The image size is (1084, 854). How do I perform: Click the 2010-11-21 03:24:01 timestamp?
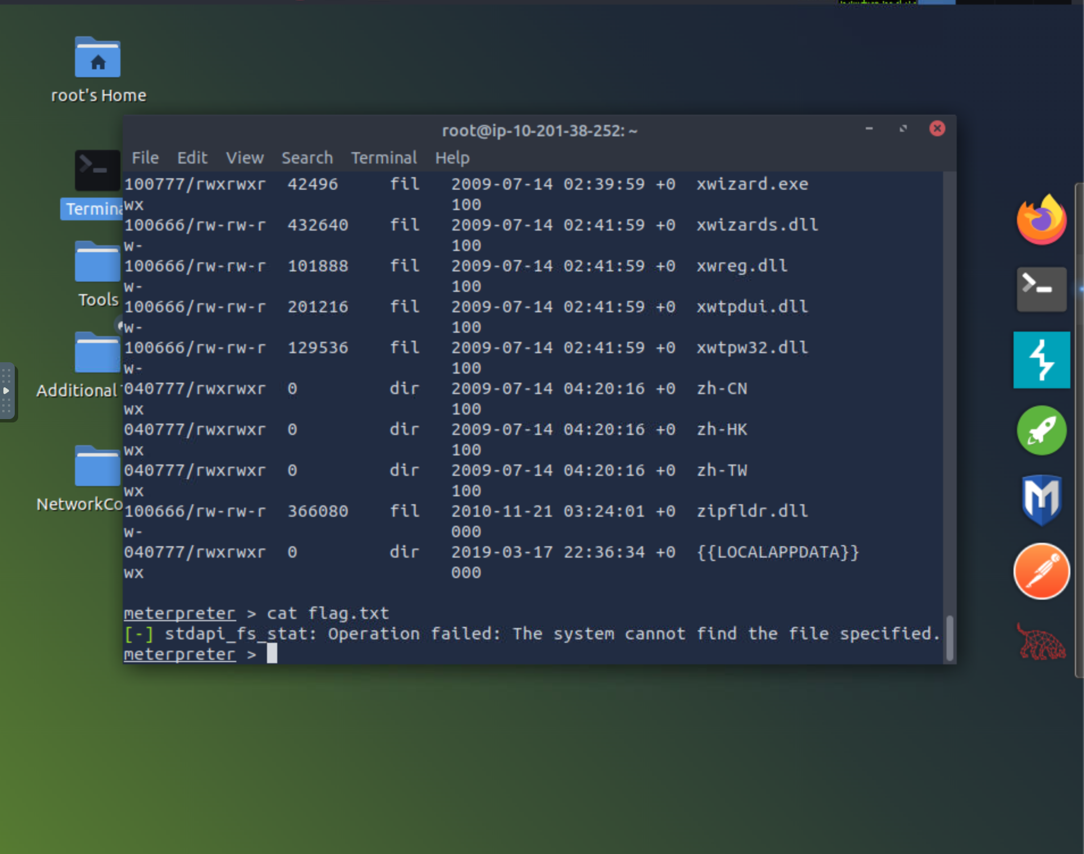pos(548,511)
